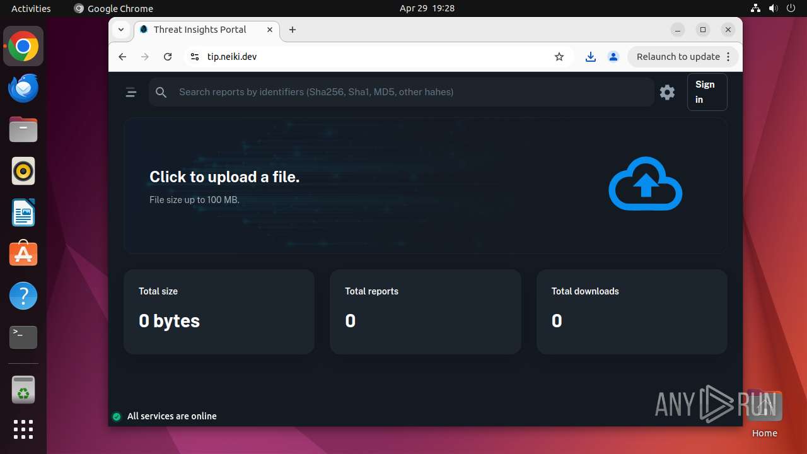Open LibreOffice Writer from the dock
807x454 pixels.
click(x=23, y=212)
